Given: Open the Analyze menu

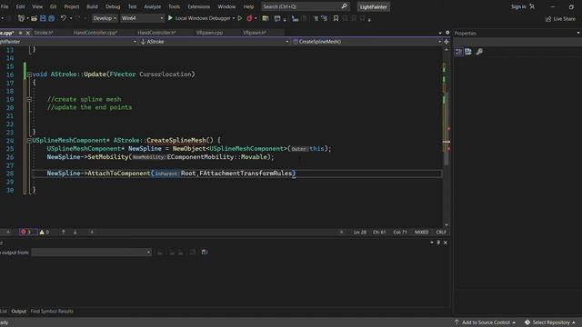Looking at the screenshot, I should click(x=152, y=6).
